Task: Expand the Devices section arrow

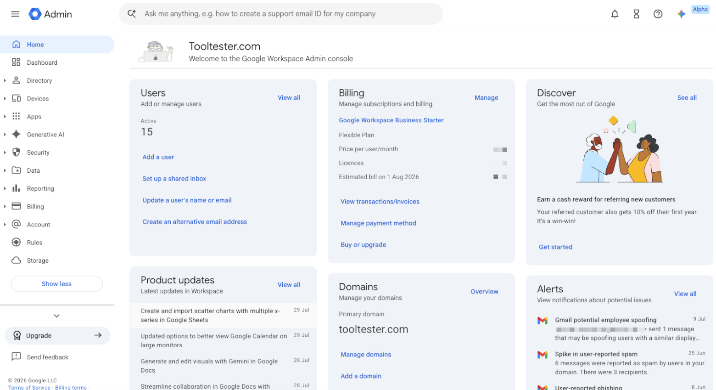Action: coord(5,98)
